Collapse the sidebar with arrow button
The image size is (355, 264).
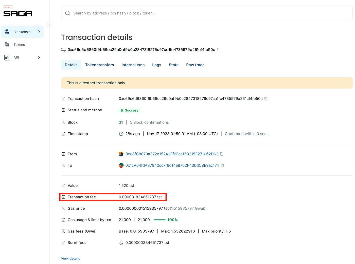coord(49,25)
